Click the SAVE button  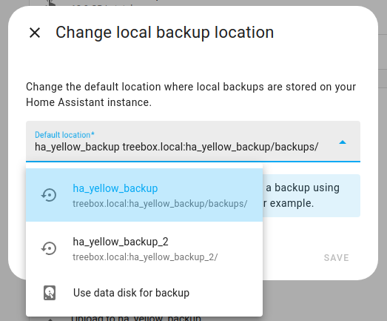337,258
